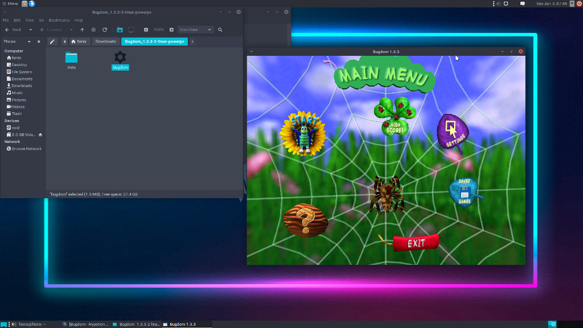The width and height of the screenshot is (583, 328).
Task: Open the File menu
Action: 6,20
